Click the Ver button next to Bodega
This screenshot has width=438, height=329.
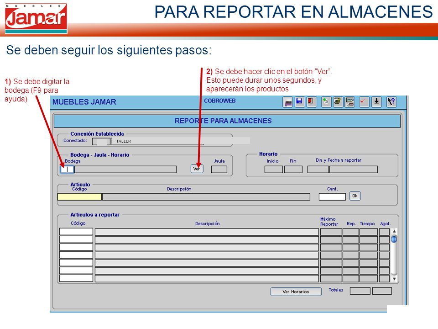[x=197, y=169]
